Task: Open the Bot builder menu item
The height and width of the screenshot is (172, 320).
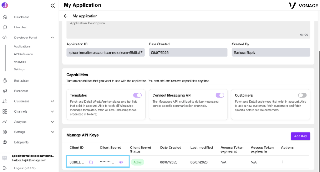Action: click(x=21, y=81)
